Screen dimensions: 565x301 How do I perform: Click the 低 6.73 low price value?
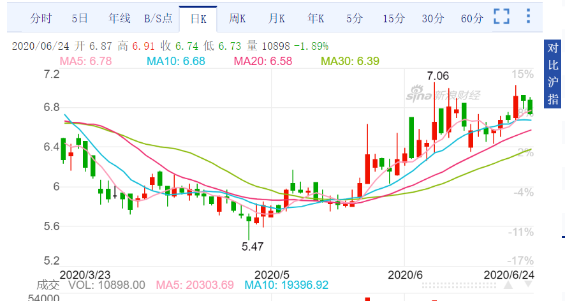point(222,46)
